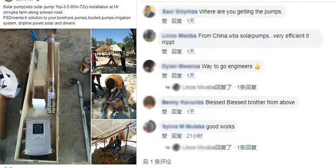Click small reply avatar under 'Way to go engineers'

(176, 87)
